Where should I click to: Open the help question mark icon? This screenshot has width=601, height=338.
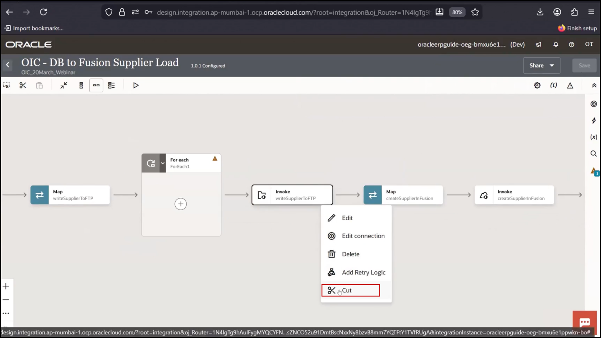[x=572, y=44]
